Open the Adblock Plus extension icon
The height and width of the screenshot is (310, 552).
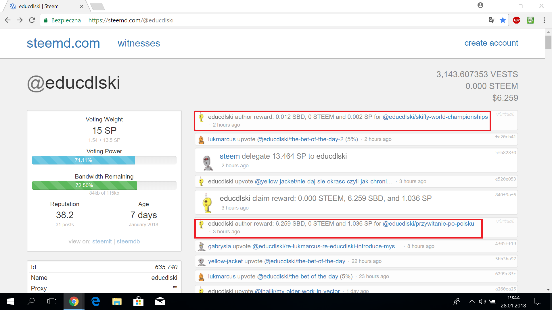[x=517, y=20]
